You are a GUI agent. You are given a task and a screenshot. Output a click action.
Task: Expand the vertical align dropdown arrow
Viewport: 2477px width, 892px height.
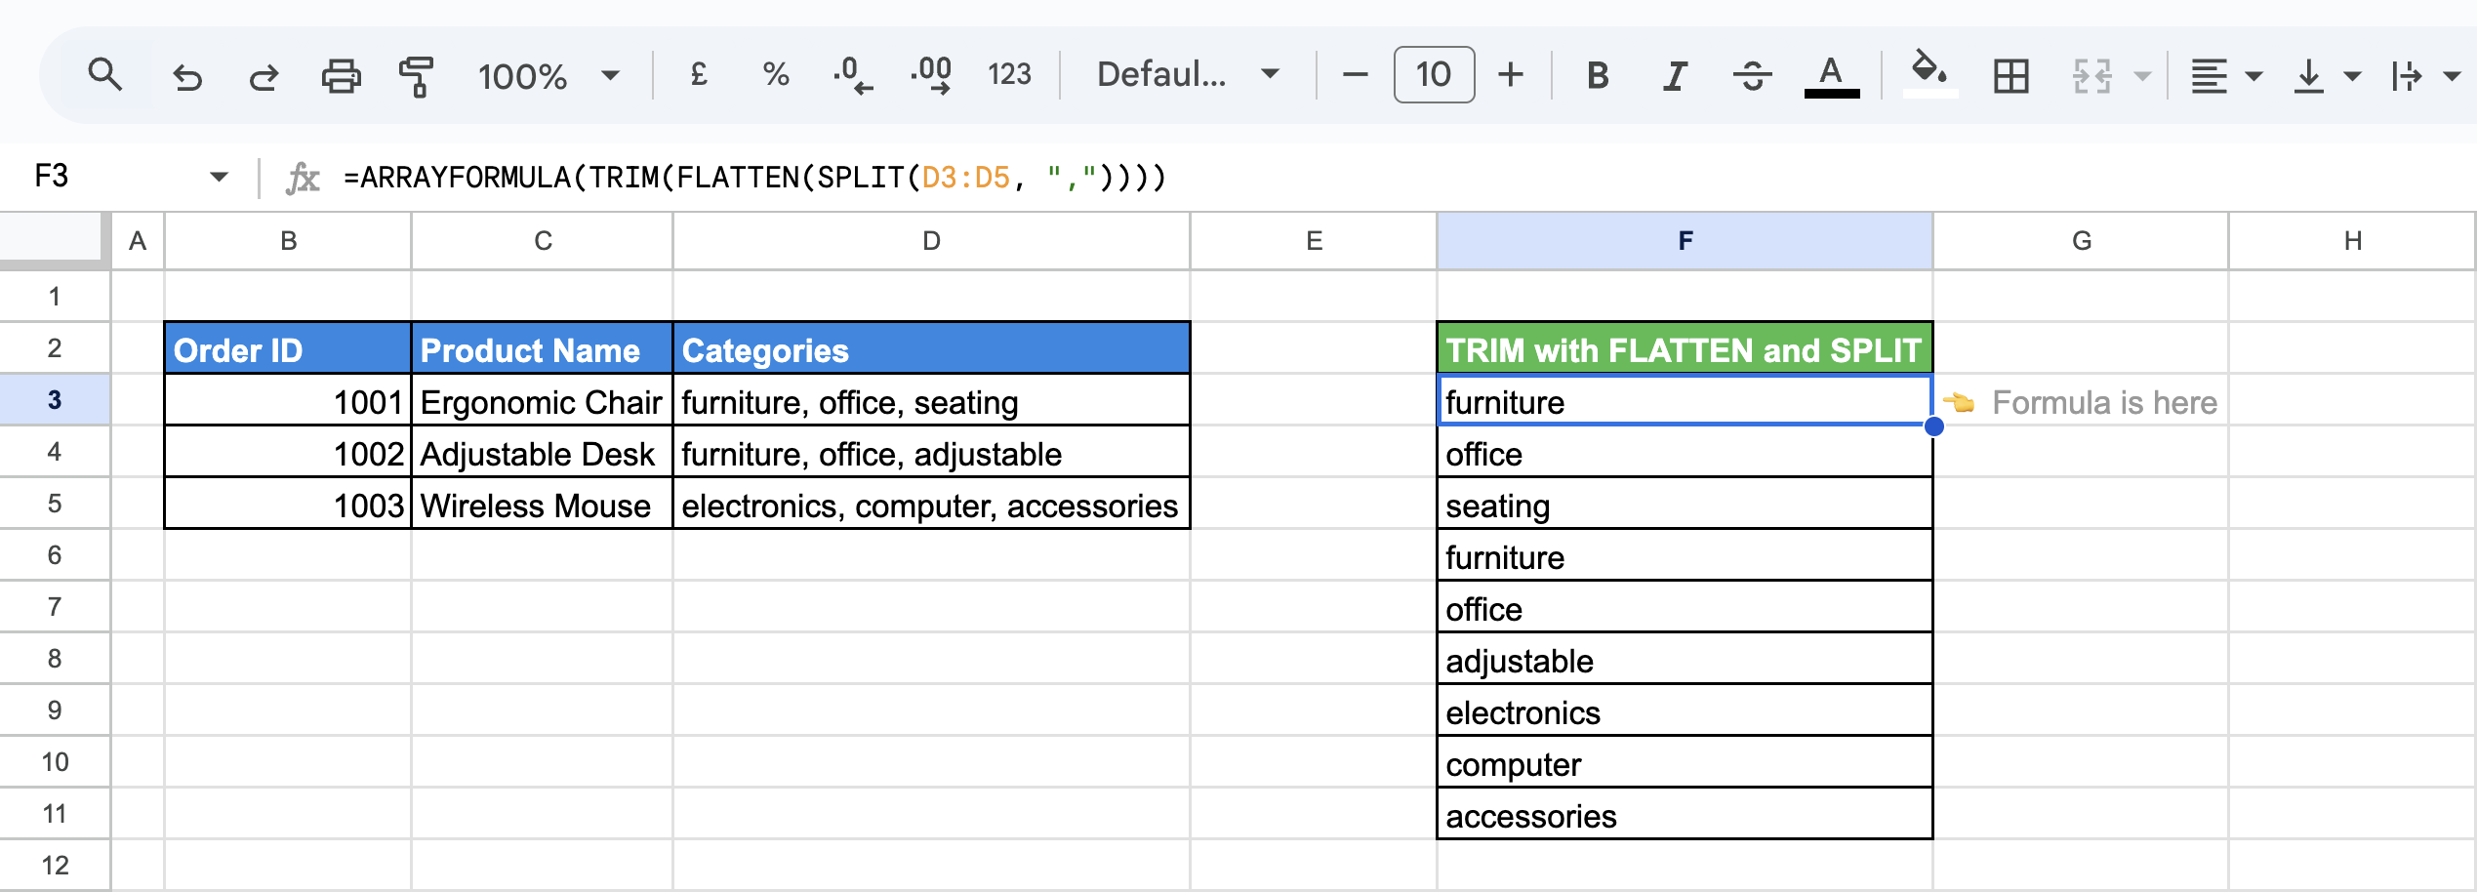[x=2353, y=75]
